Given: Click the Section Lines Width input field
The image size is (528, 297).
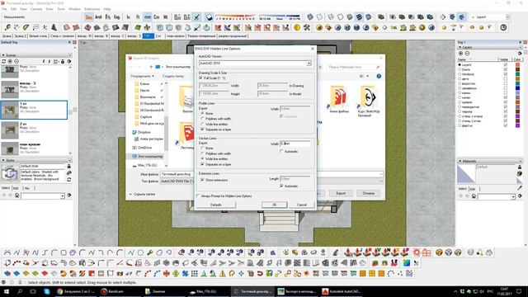Looking at the screenshot, I should [x=295, y=144].
